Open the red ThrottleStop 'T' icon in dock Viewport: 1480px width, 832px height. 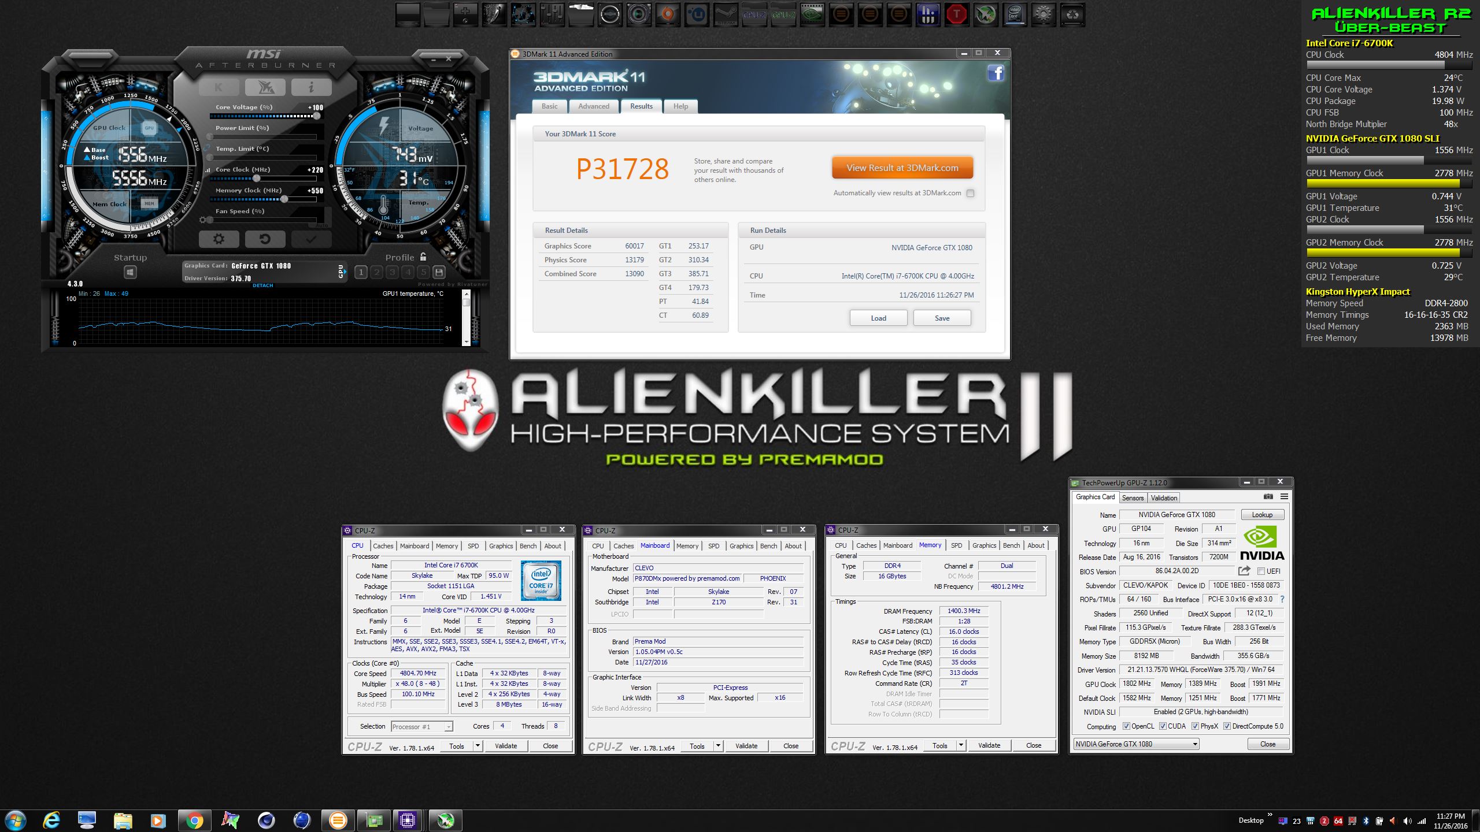(x=957, y=14)
